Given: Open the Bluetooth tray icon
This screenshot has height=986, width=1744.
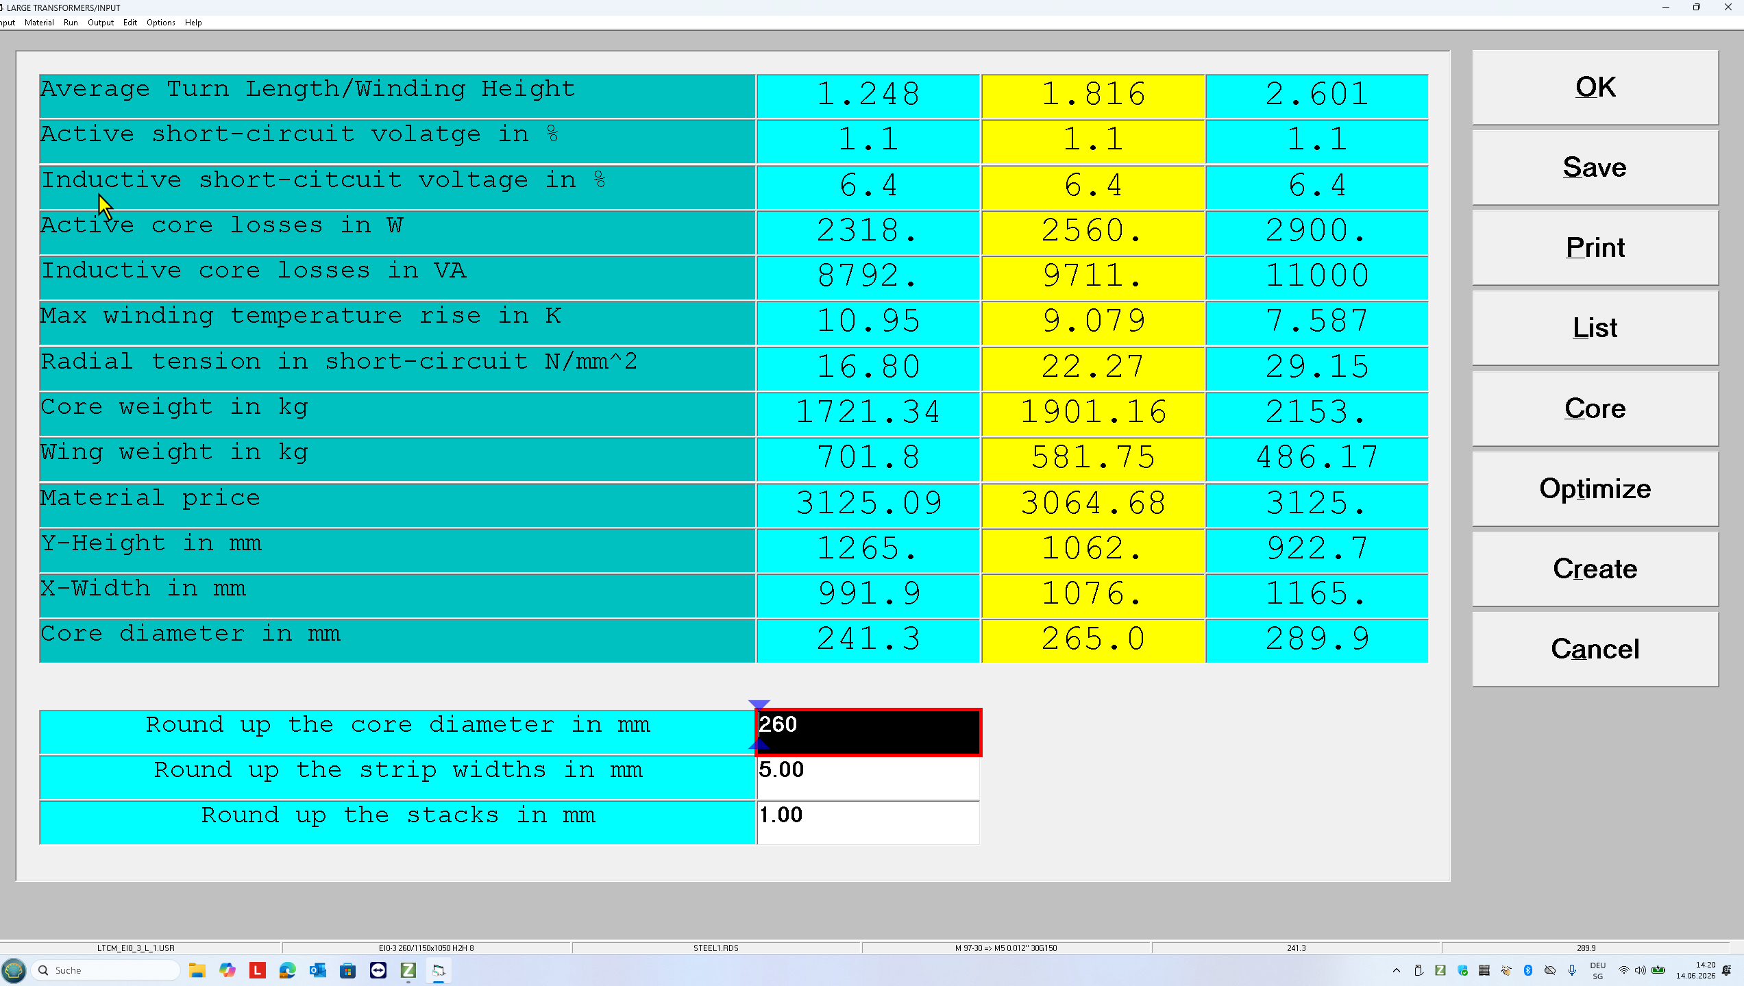Looking at the screenshot, I should (1528, 970).
